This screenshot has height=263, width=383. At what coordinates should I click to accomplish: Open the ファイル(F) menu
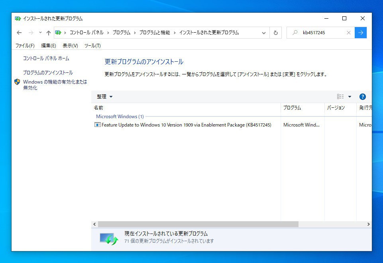[25, 46]
